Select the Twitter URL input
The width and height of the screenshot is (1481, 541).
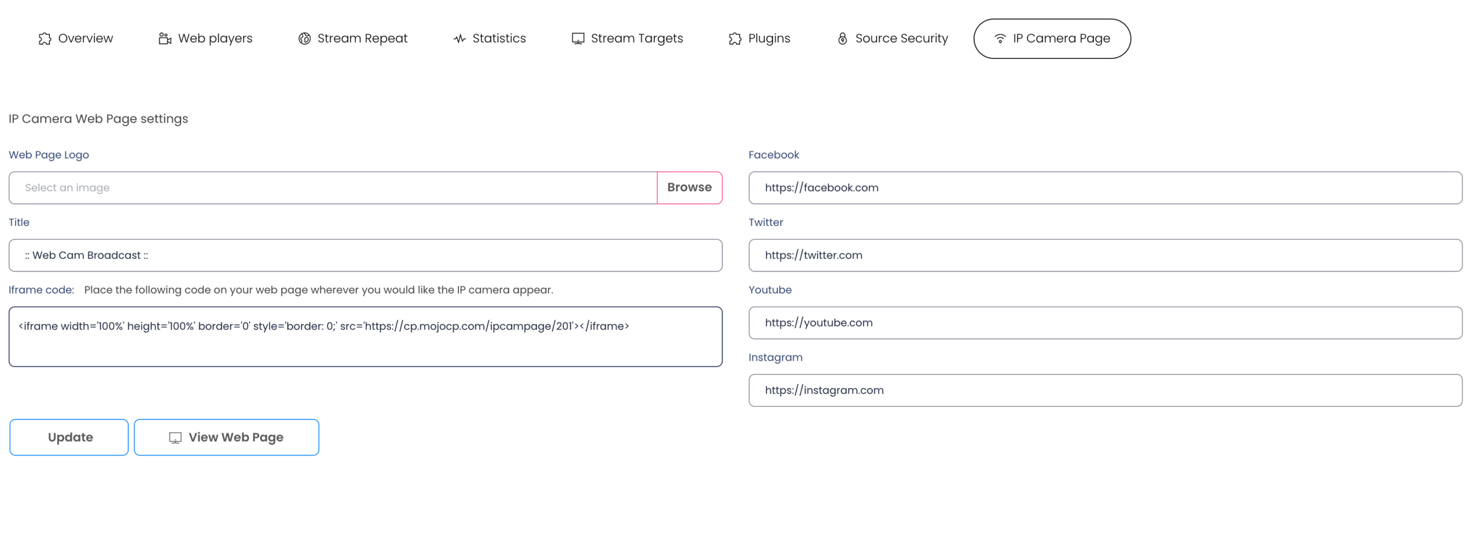point(1104,255)
